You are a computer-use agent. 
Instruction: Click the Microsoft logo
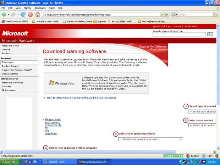click(15, 33)
